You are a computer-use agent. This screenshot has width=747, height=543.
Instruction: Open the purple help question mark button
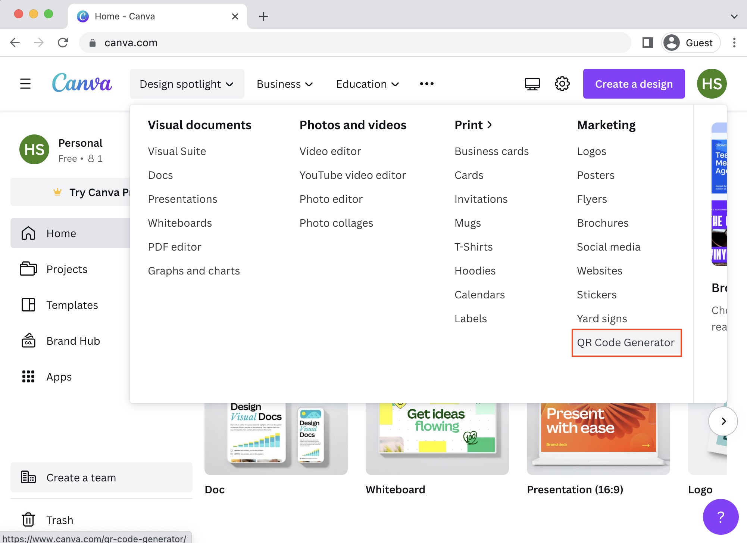coord(721,517)
